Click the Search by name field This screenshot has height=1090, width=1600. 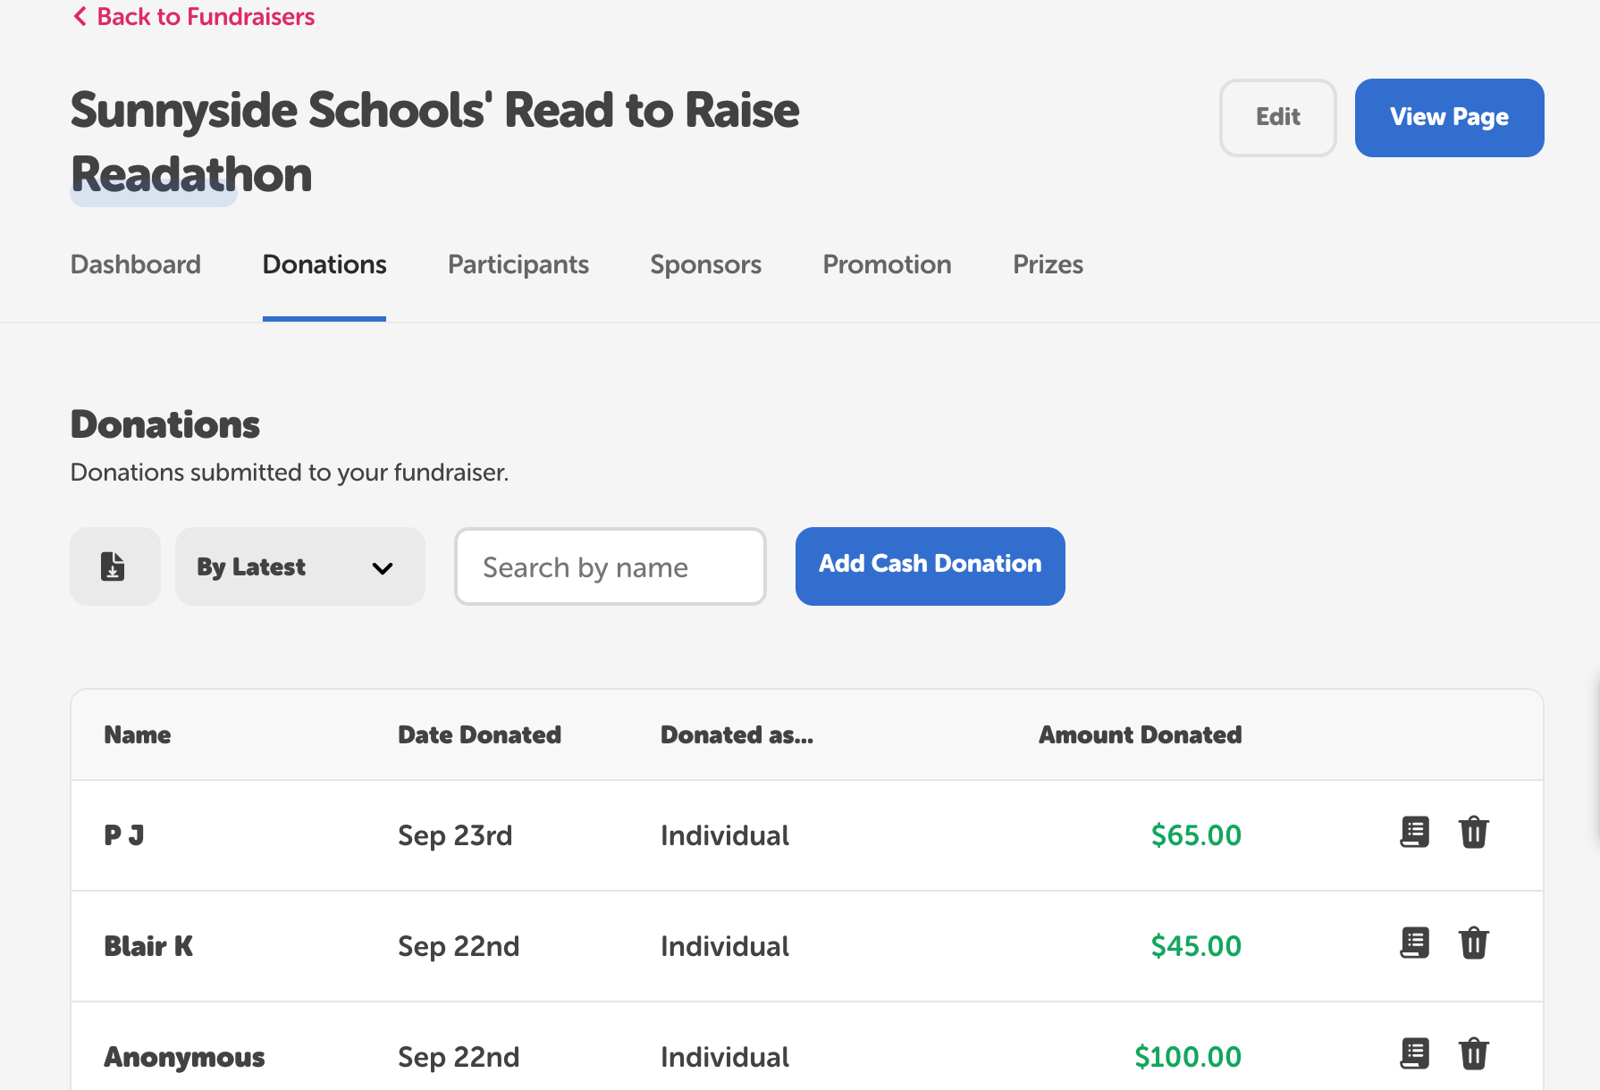click(x=610, y=566)
